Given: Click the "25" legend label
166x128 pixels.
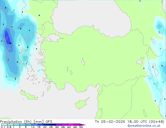Looking at the screenshot, I should point(51,127).
